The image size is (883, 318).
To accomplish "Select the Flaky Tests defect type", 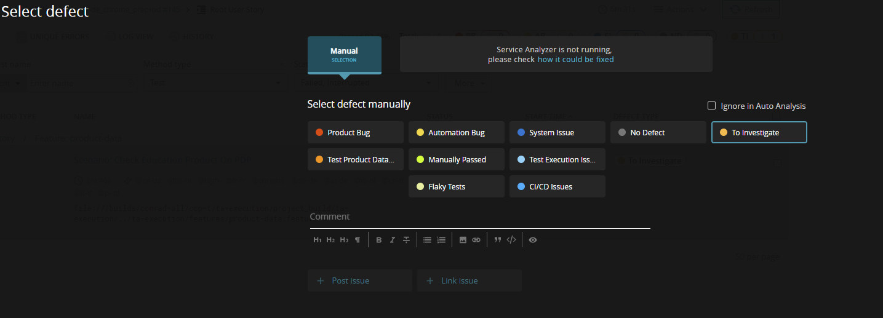I will point(457,186).
